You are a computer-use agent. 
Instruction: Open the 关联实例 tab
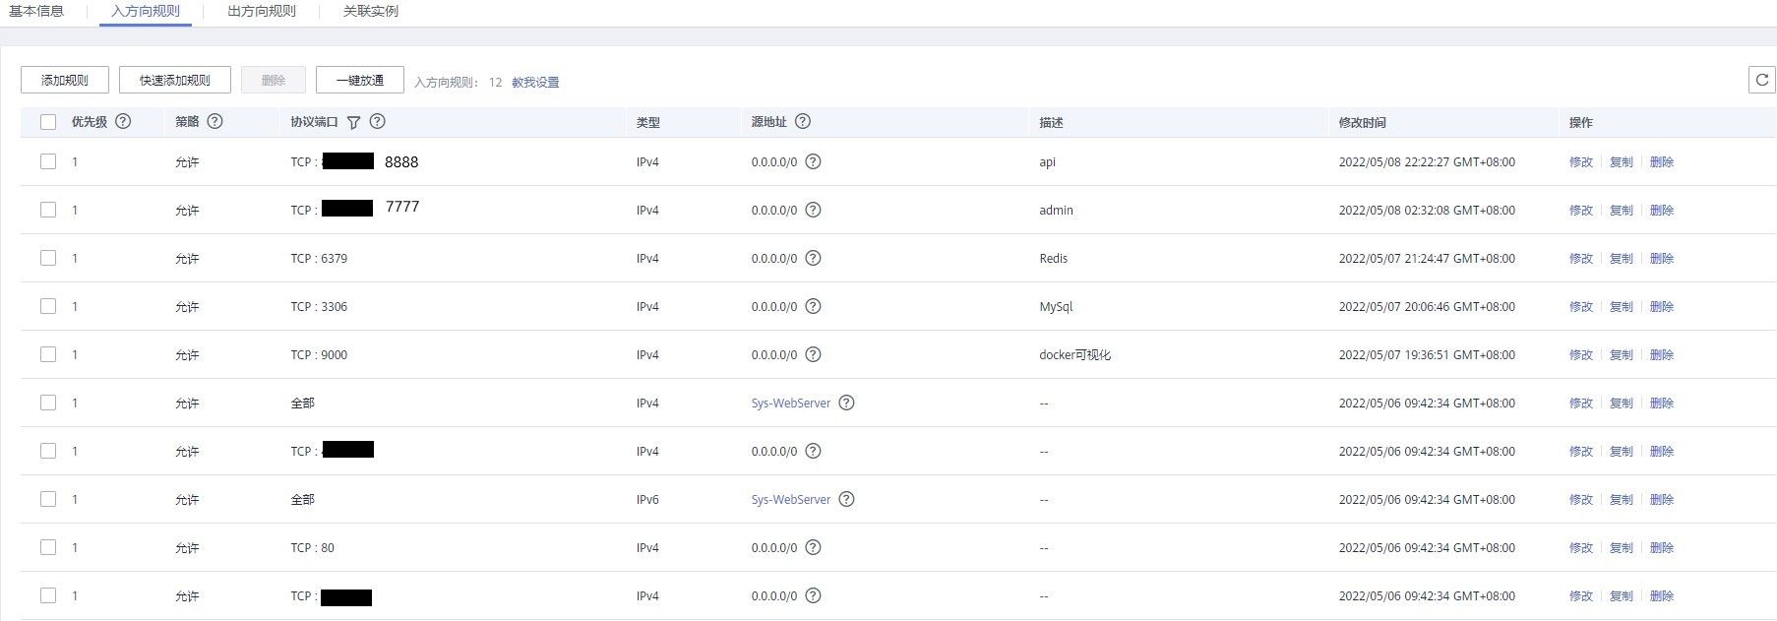(x=370, y=11)
